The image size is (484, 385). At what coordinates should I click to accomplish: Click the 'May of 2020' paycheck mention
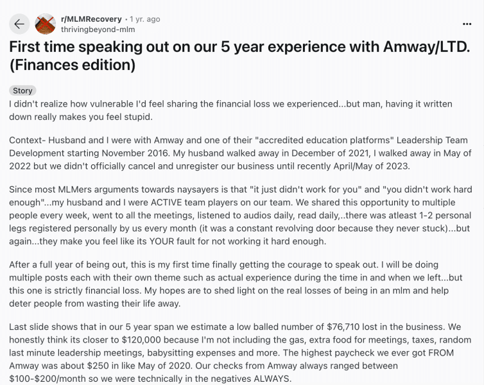pyautogui.click(x=165, y=366)
